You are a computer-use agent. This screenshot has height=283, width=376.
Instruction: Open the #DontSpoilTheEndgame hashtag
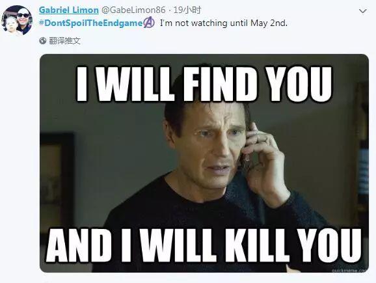pyautogui.click(x=91, y=23)
